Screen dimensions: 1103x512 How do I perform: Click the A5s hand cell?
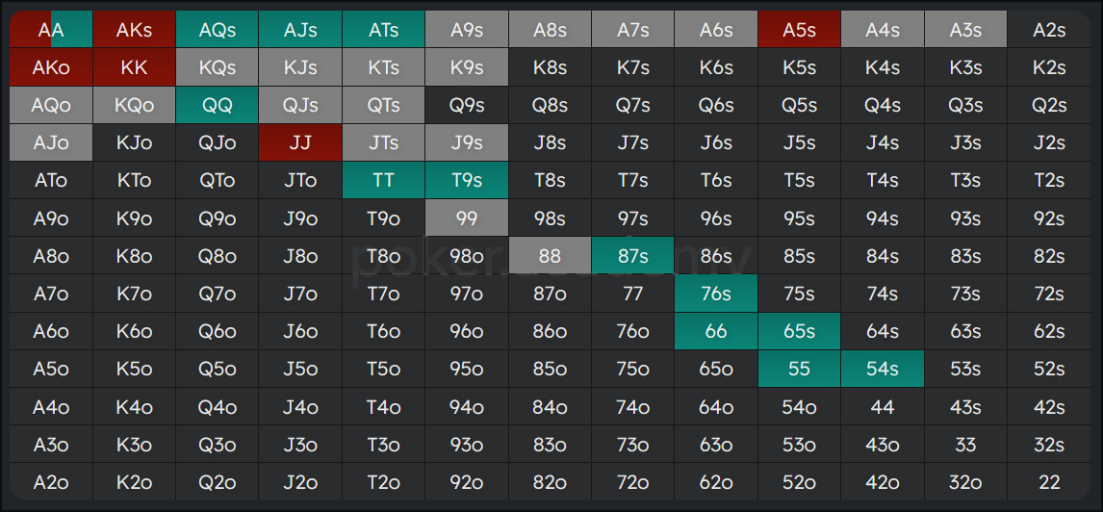(x=799, y=30)
